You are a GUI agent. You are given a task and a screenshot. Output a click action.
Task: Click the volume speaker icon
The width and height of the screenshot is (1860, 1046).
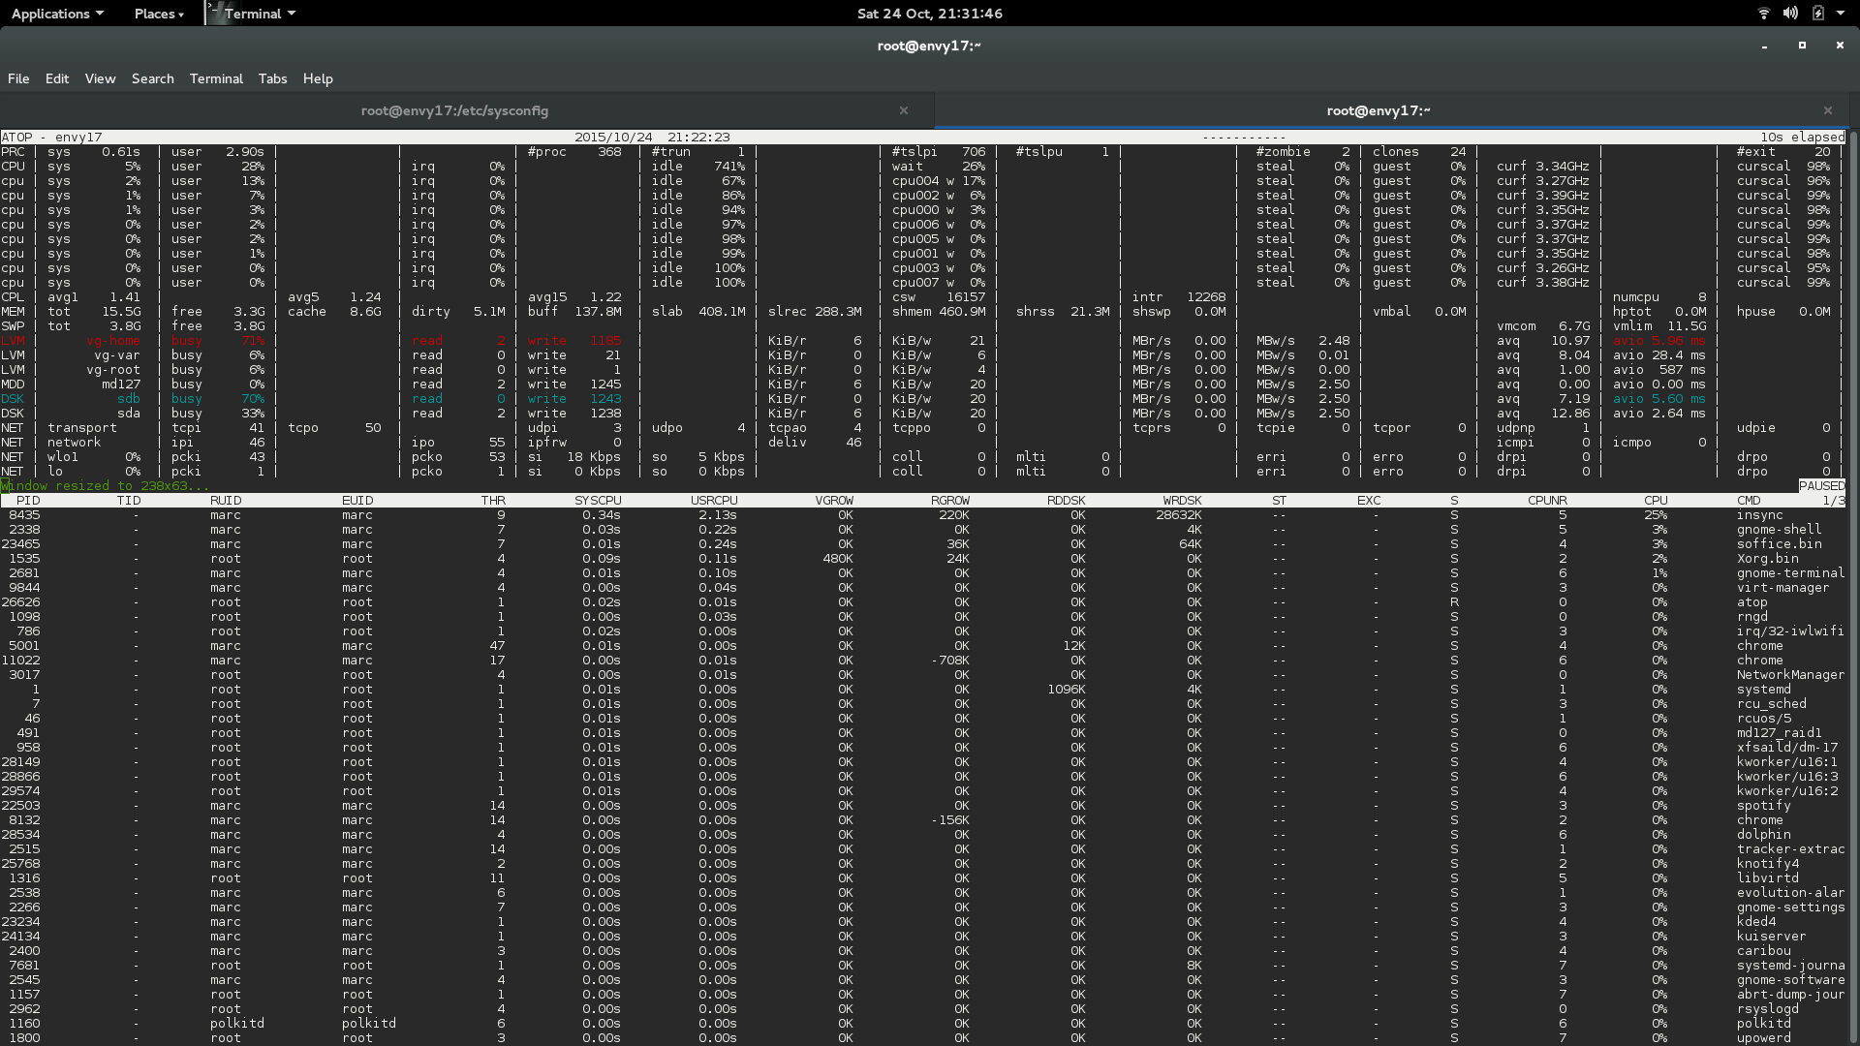(x=1790, y=14)
